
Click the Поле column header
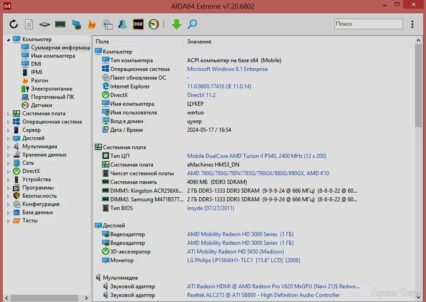click(x=102, y=42)
